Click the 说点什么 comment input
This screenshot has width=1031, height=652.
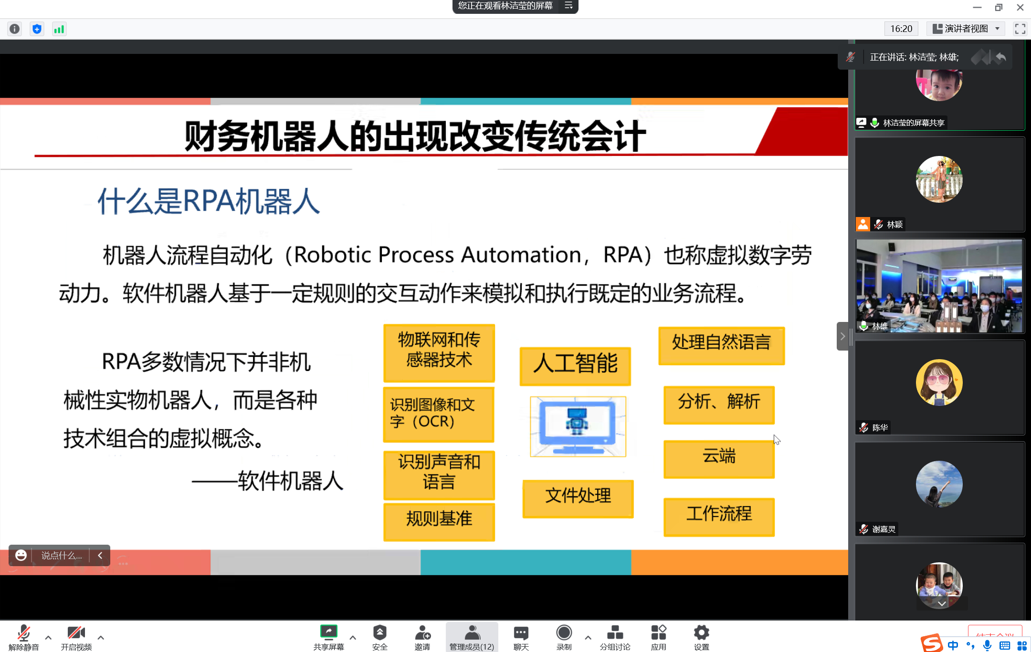point(62,555)
